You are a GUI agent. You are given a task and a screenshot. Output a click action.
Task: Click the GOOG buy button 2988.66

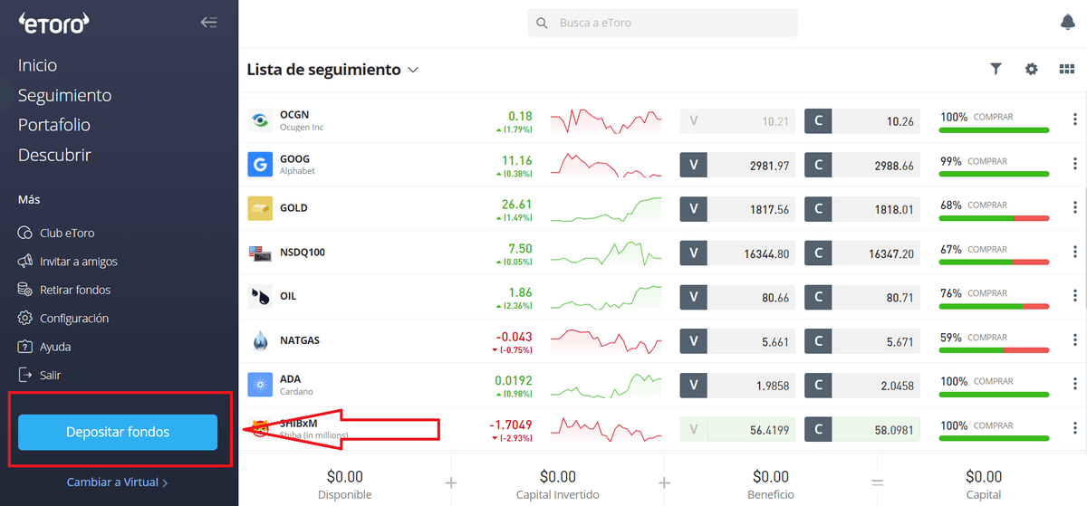point(862,166)
